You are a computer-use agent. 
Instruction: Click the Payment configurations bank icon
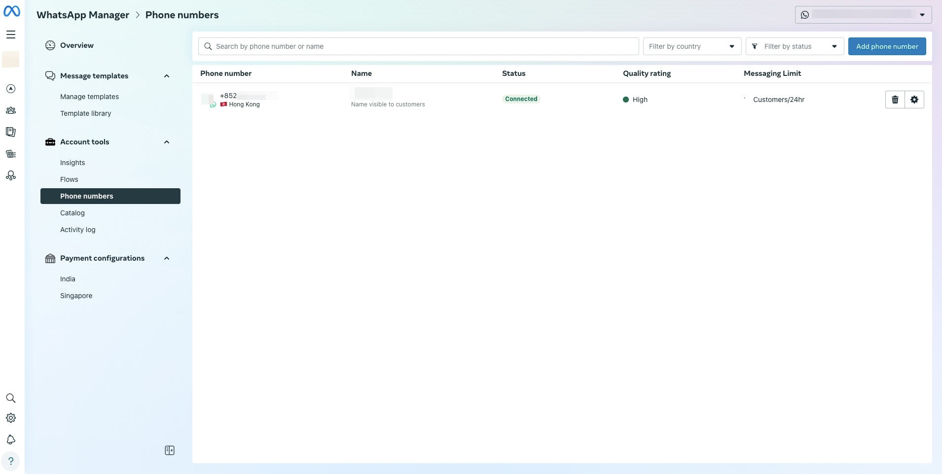point(50,258)
